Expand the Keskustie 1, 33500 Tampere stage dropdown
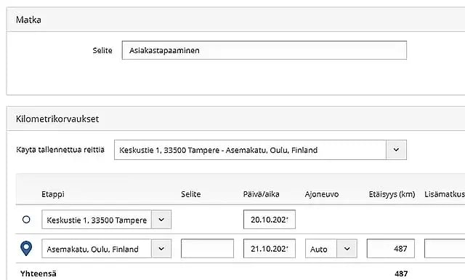Viewport: 465px width, 280px height. point(161,220)
